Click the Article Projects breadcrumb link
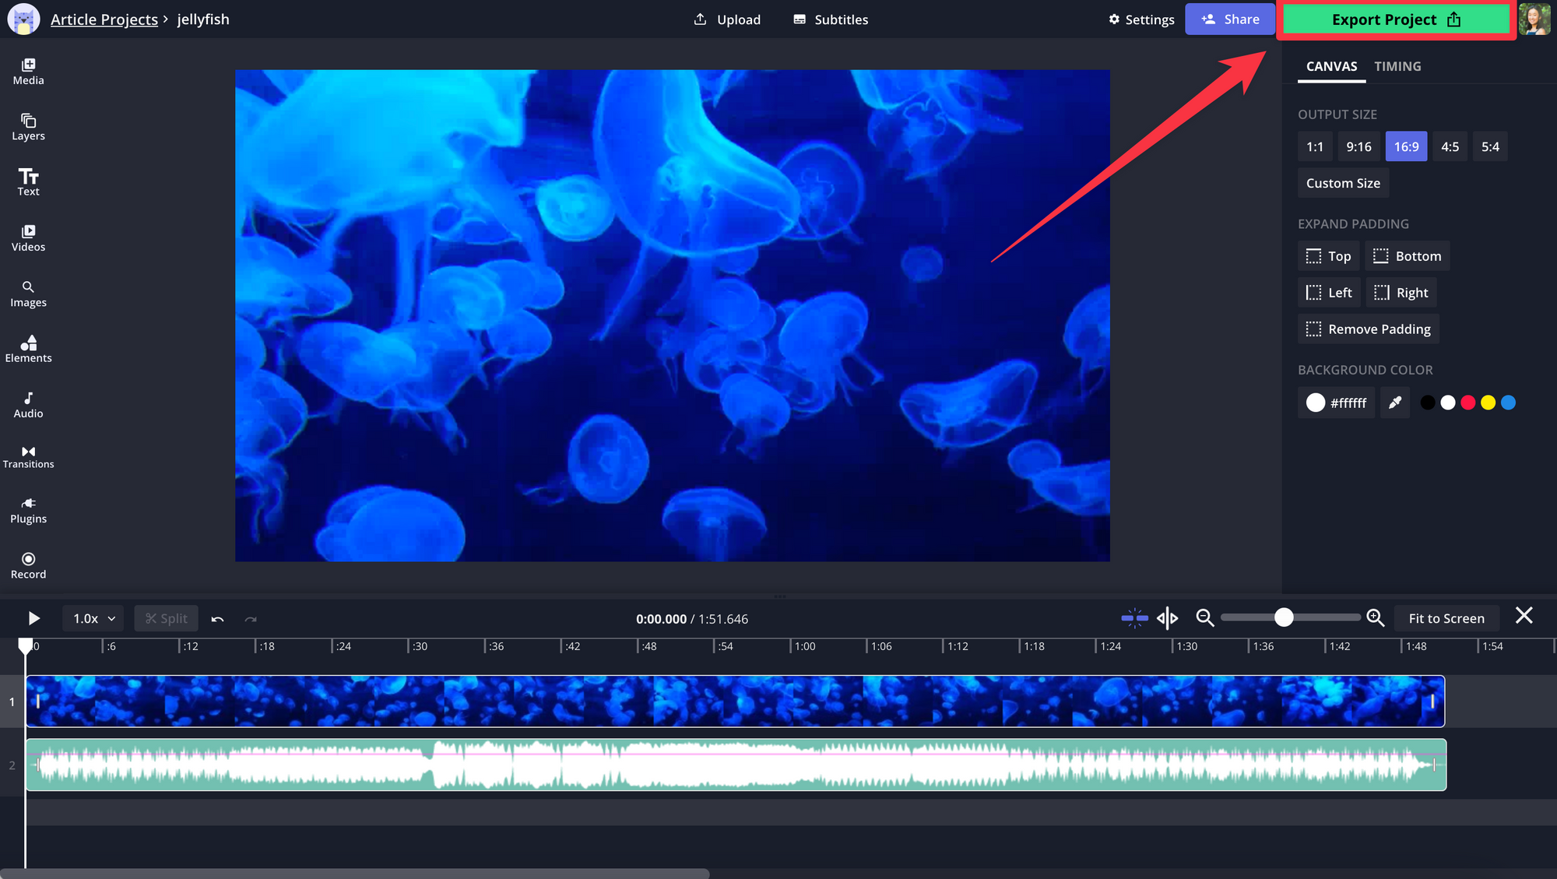 (x=104, y=19)
